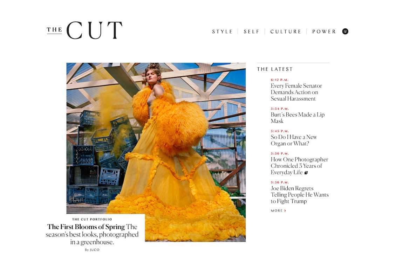Click the 5:54 P.M. timestamp
Image resolution: width=396 pixels, height=263 pixels.
280,109
